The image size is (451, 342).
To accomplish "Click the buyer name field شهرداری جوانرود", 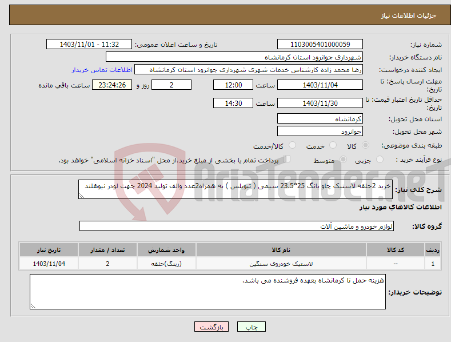I will (x=234, y=57).
